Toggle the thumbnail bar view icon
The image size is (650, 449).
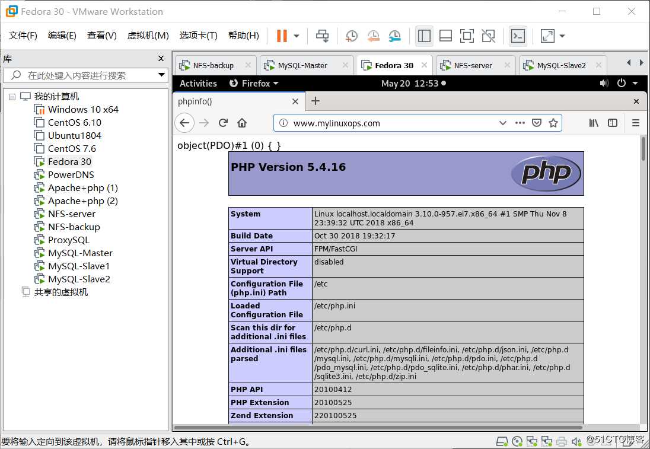coord(445,36)
